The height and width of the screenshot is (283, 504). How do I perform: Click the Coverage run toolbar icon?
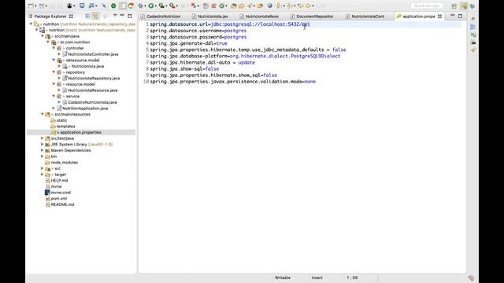[161, 6]
